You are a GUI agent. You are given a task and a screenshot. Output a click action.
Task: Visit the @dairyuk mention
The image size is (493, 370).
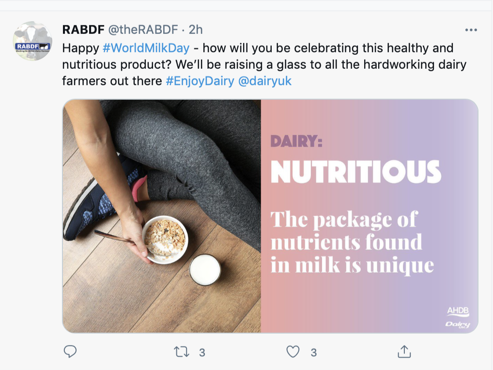(265, 81)
